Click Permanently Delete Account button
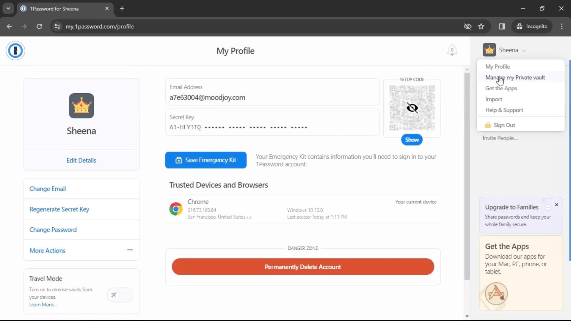 pos(303,267)
